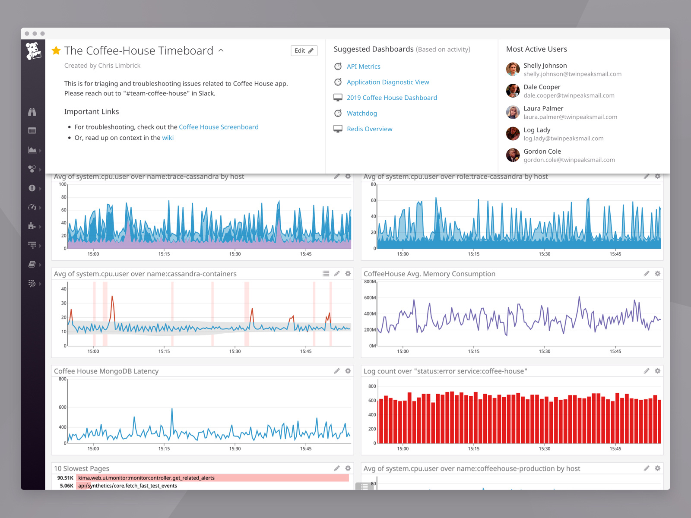Open the Dashboards graph icon in the sidebar
The height and width of the screenshot is (518, 691).
click(x=32, y=150)
